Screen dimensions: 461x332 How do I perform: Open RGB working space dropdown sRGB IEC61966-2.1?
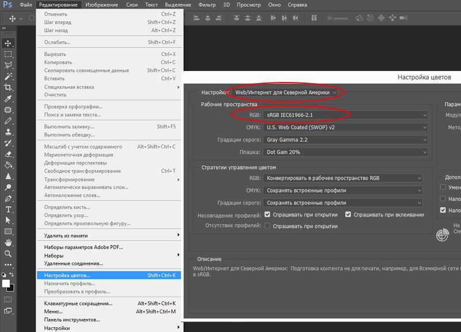[x=346, y=115]
